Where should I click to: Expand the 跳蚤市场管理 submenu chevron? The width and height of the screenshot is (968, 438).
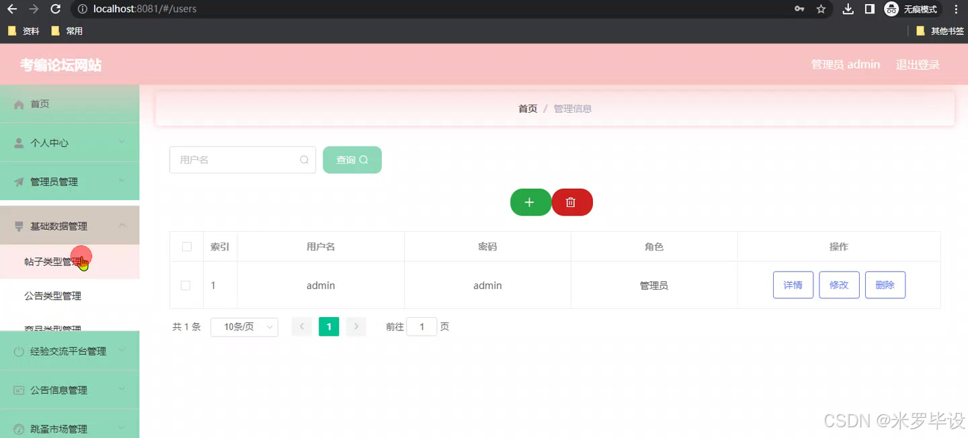(122, 428)
